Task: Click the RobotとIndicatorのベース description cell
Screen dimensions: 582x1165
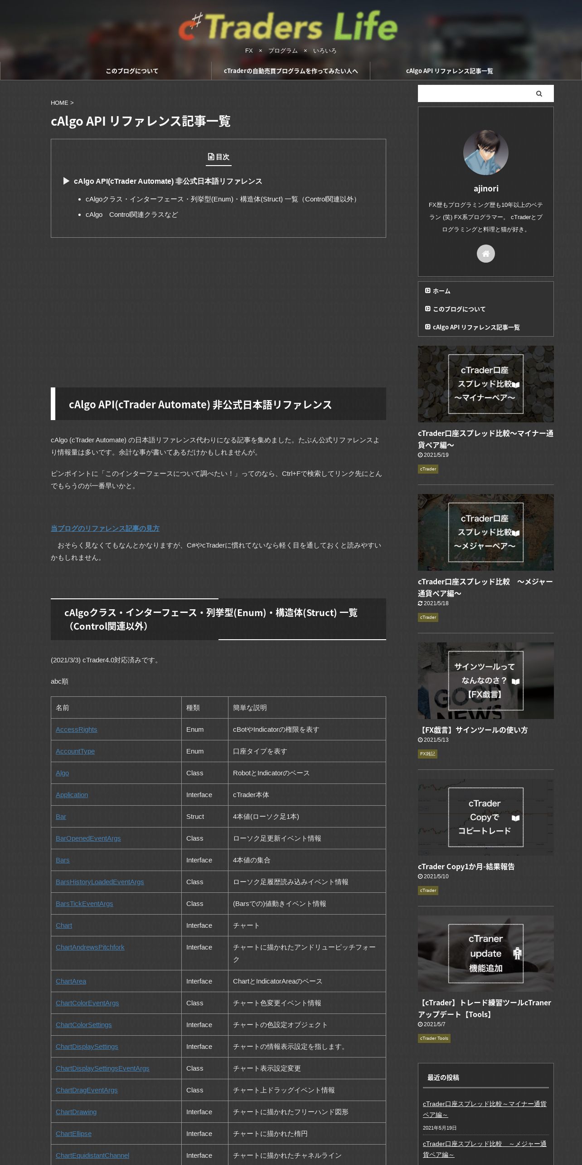Action: click(x=307, y=773)
